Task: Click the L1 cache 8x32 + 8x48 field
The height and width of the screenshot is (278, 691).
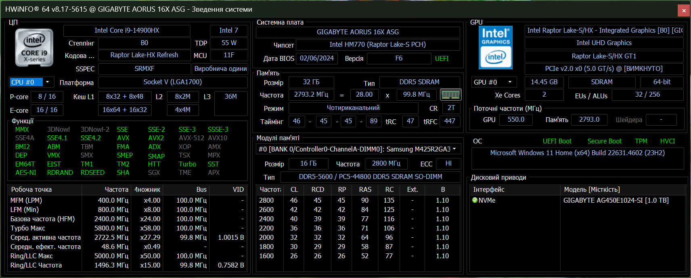Action: coord(125,97)
